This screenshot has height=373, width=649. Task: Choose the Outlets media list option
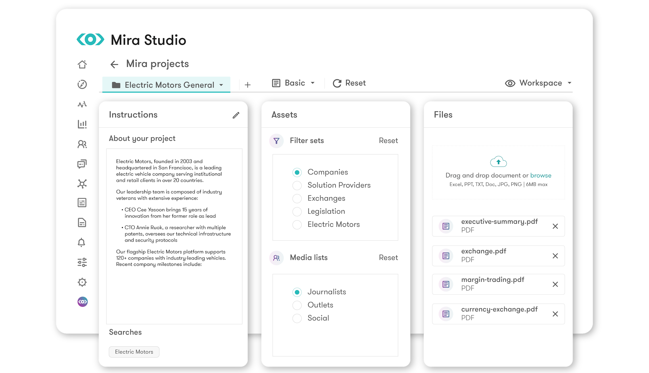tap(297, 305)
